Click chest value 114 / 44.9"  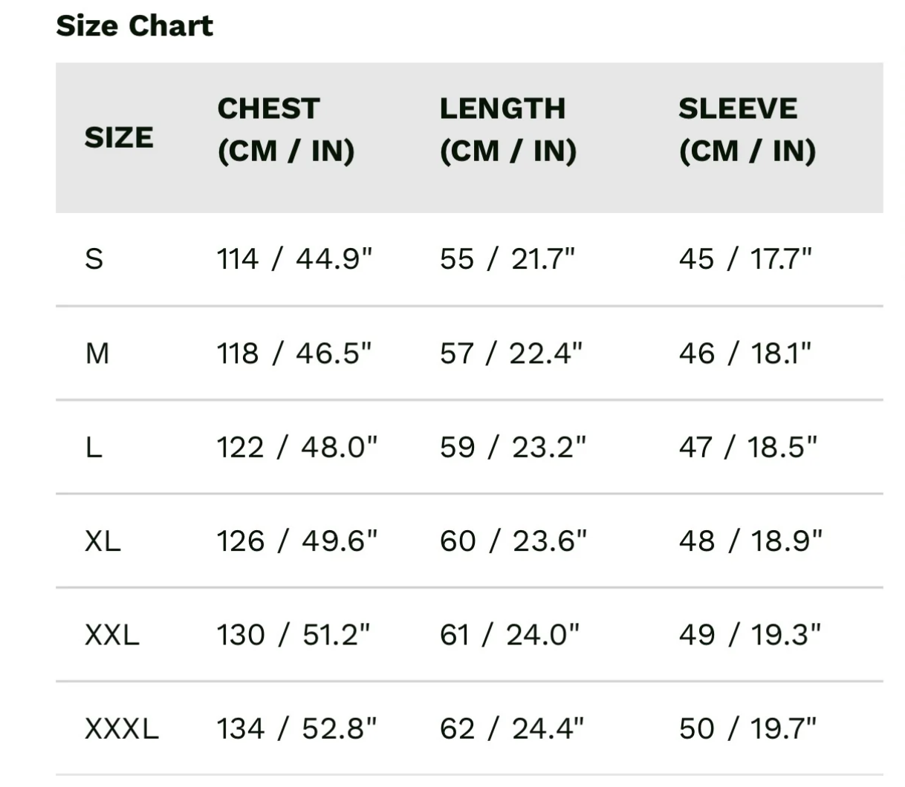pos(294,259)
